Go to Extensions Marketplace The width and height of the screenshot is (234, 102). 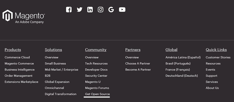point(21,82)
